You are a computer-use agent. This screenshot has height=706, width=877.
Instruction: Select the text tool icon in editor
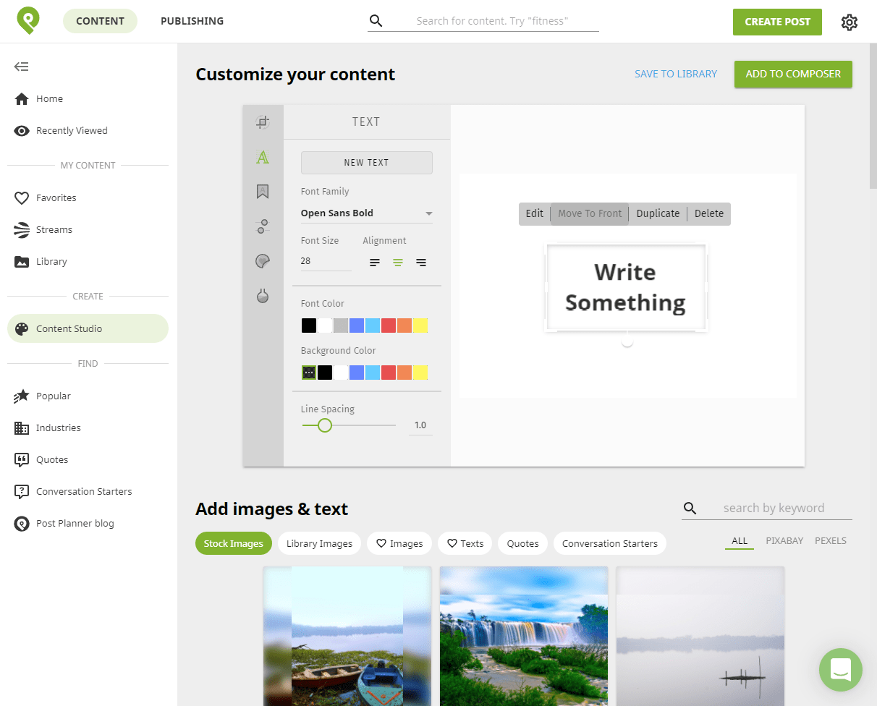pyautogui.click(x=263, y=157)
